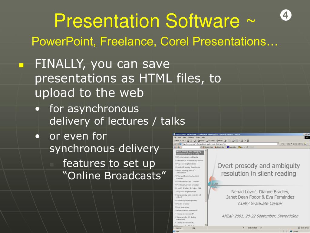The height and width of the screenshot is (233, 310).
Task: Select outline item 'Overt prosody and ambiguity resolution'
Action: pyautogui.click(x=190, y=153)
